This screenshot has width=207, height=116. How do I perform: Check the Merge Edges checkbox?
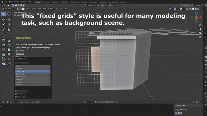pyautogui.click(x=16, y=97)
